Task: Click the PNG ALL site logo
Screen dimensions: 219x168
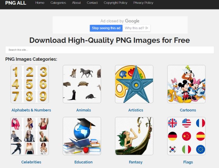Action: (16, 3)
